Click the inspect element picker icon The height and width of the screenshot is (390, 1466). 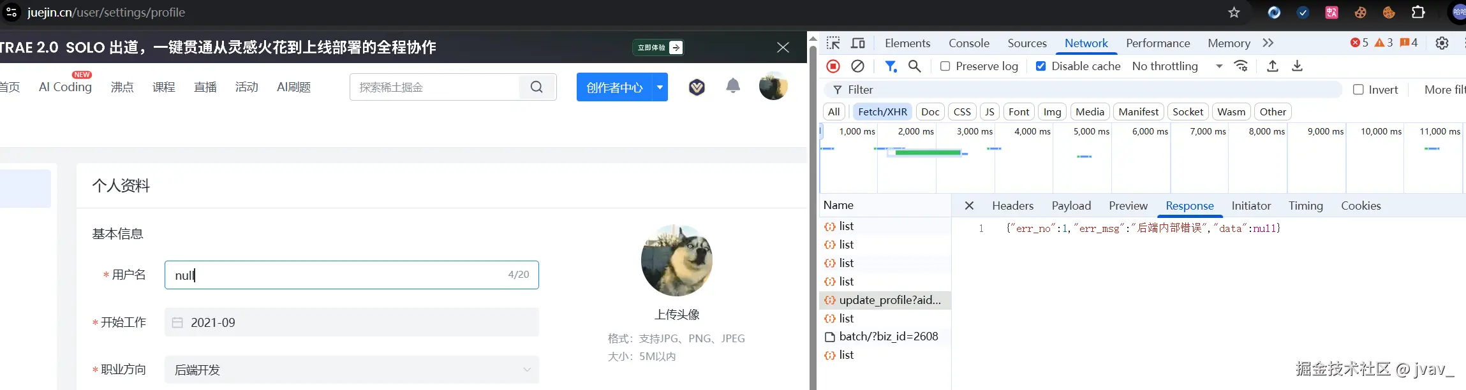click(833, 43)
